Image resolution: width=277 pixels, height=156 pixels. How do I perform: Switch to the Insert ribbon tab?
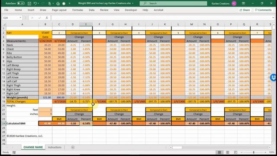click(x=31, y=10)
